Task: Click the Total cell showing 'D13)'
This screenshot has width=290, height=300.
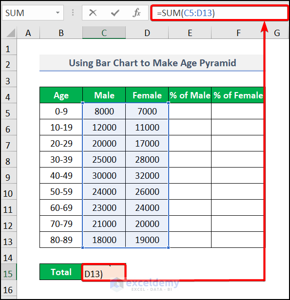Action: point(103,272)
